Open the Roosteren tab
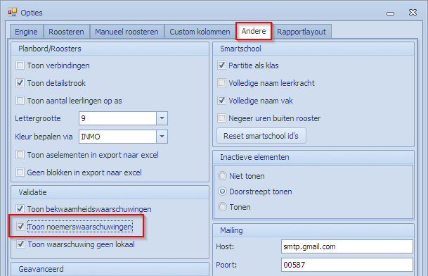The image size is (428, 276). [x=66, y=32]
